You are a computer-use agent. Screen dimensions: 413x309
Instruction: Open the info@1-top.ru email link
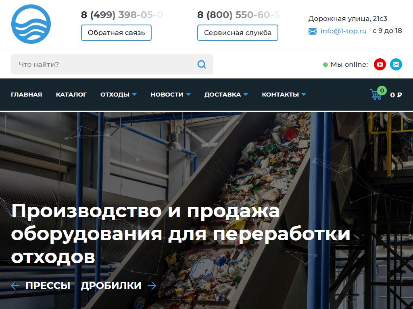[343, 31]
